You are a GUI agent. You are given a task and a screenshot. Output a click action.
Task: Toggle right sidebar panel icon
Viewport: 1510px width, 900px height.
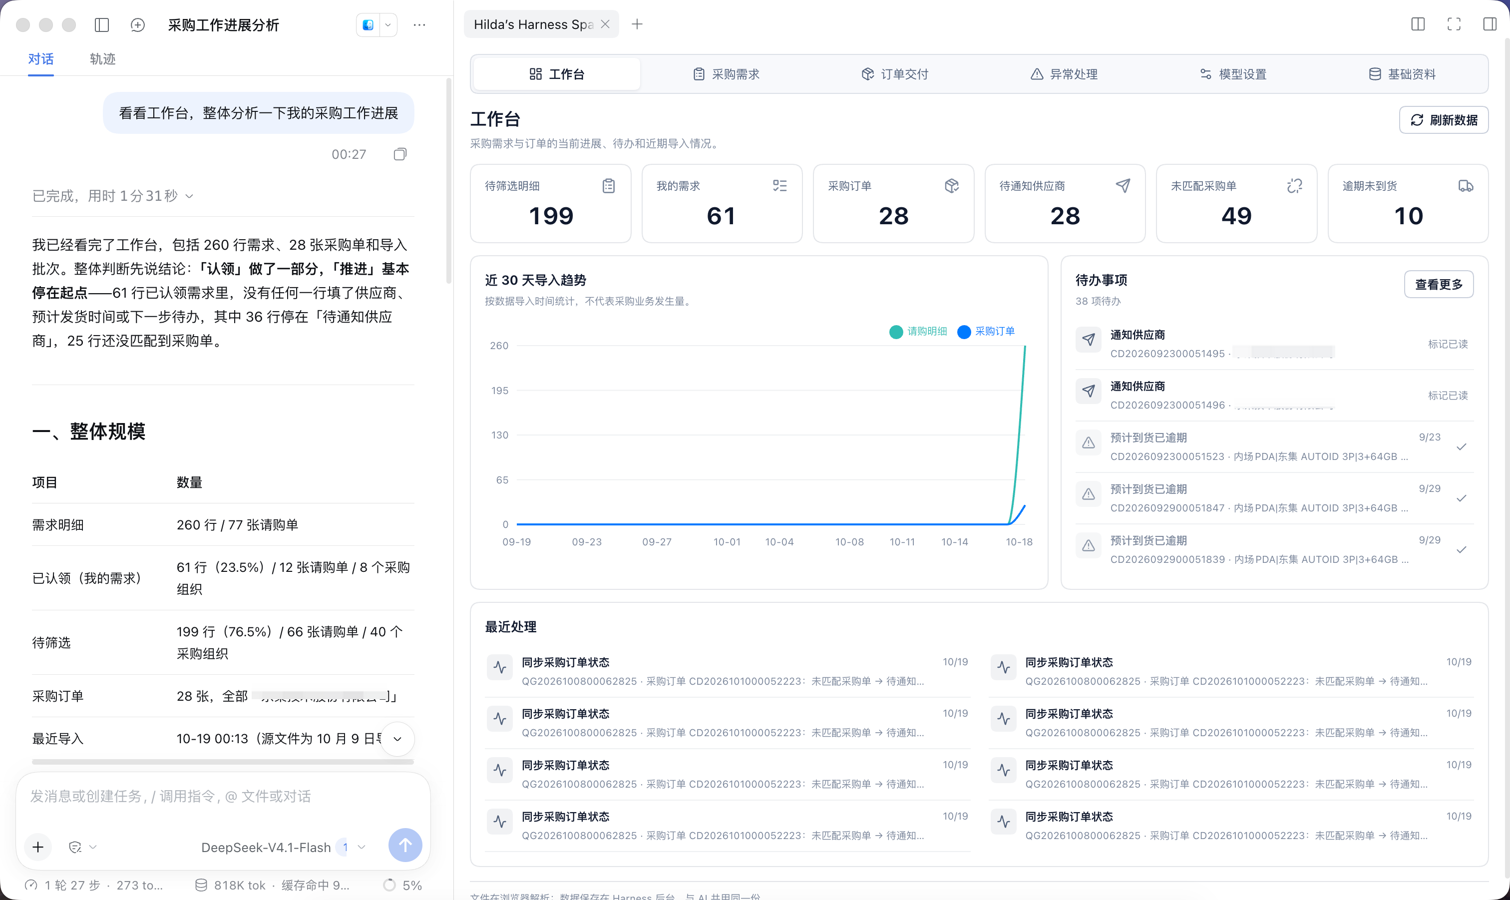(1490, 24)
